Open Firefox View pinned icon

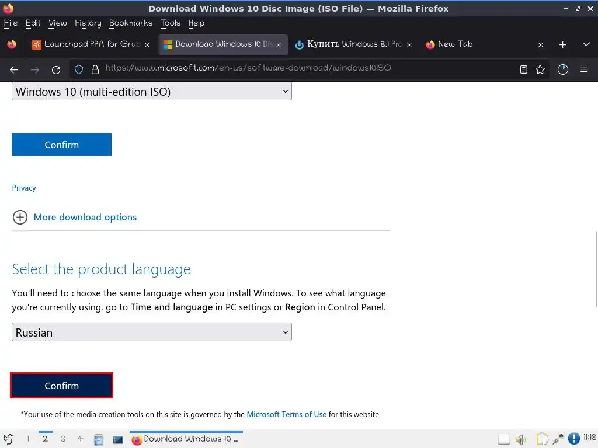12,44
